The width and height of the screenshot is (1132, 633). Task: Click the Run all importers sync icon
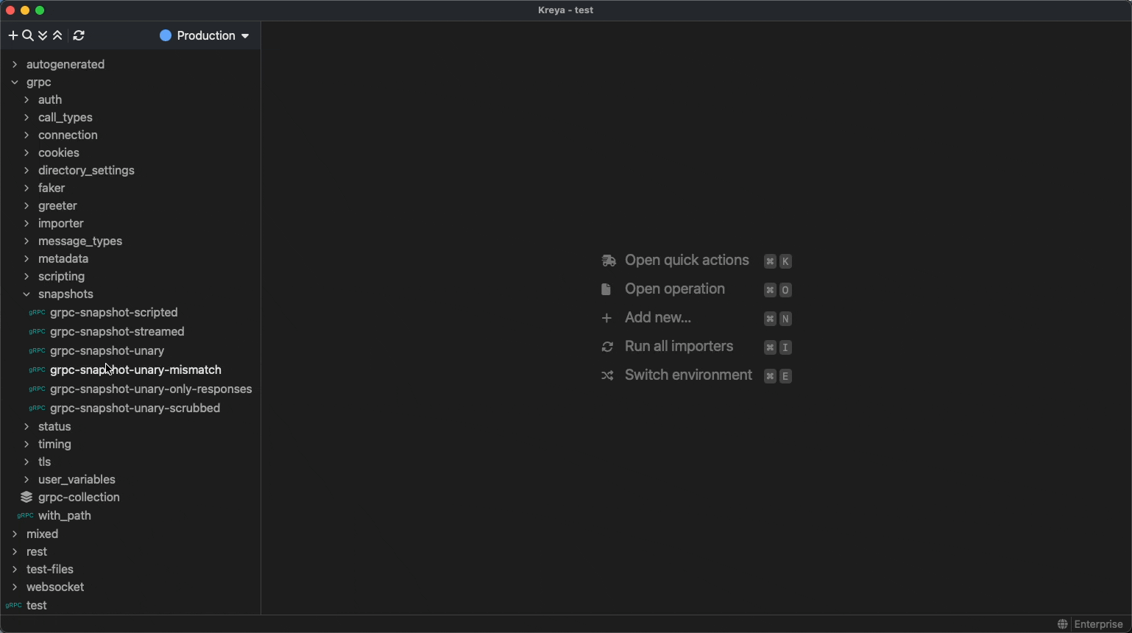coord(607,347)
